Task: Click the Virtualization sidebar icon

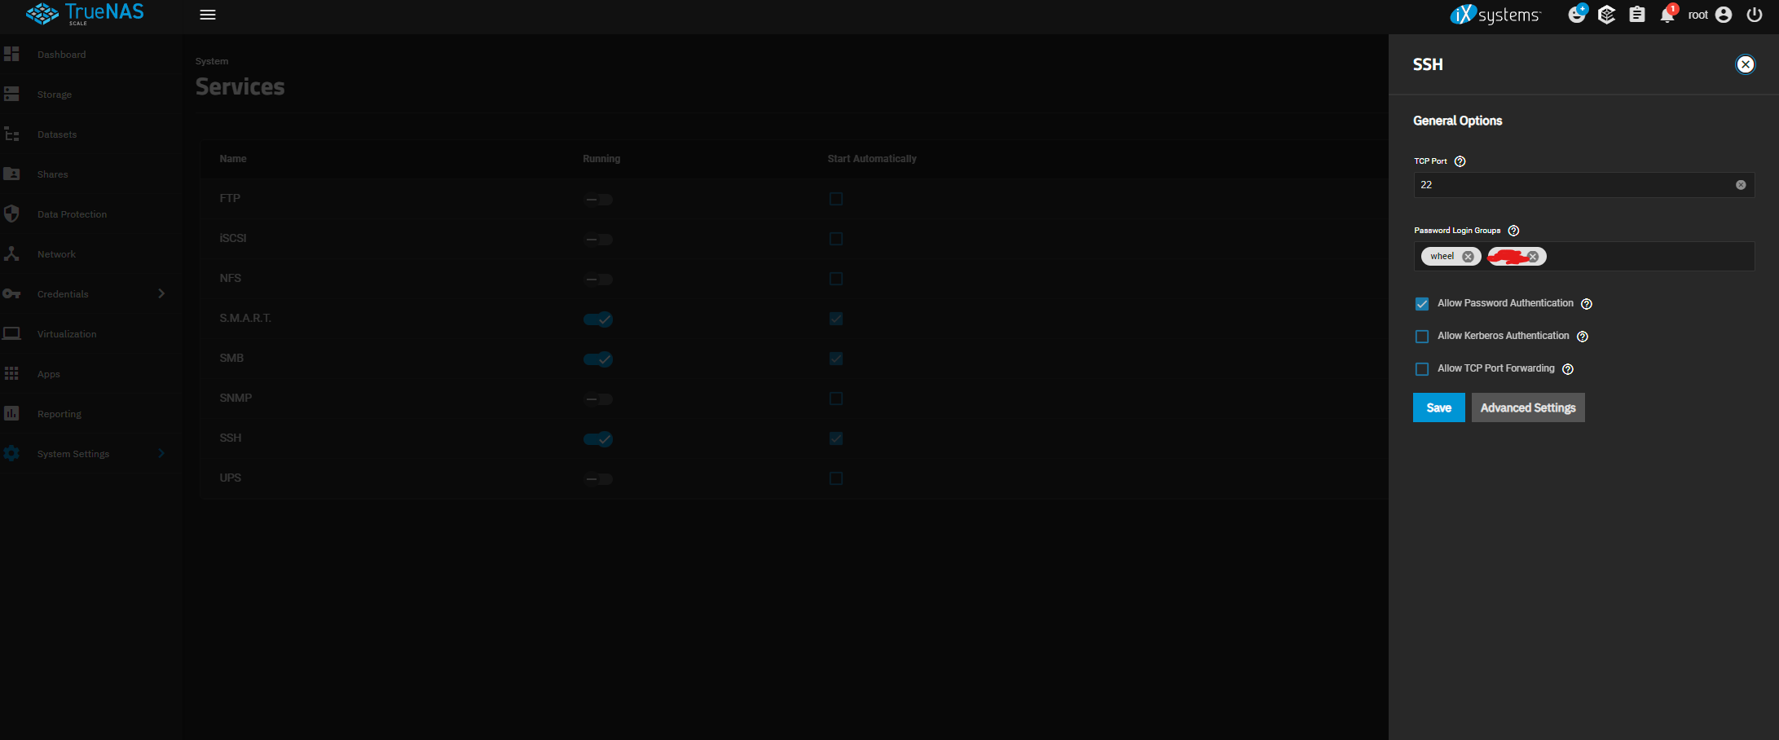Action: [x=11, y=333]
